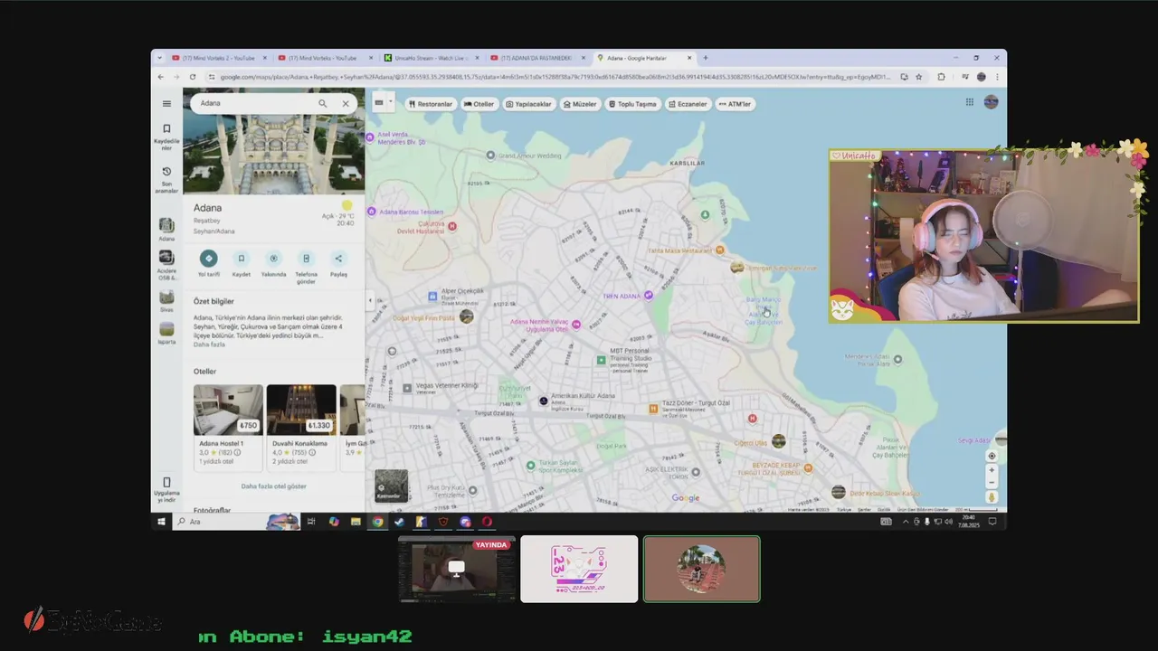Click the Amerikan Kültür Adana marker
The height and width of the screenshot is (651, 1158).
pos(544,400)
